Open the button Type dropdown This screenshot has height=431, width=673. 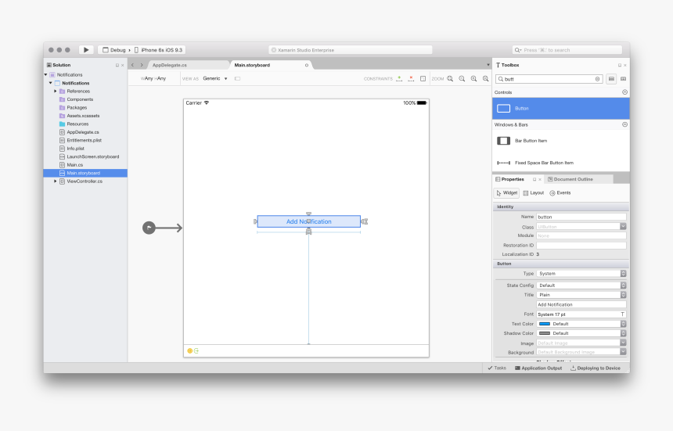[581, 274]
